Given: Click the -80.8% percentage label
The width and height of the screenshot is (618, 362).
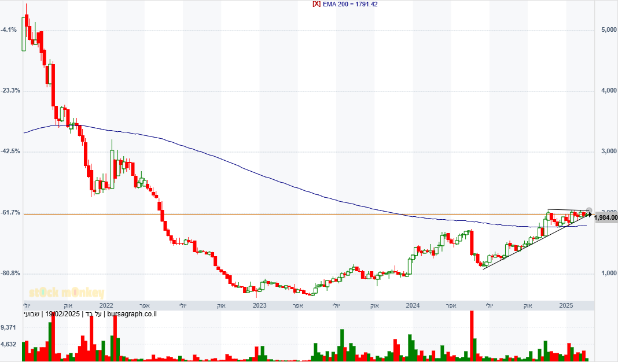Looking at the screenshot, I should (10, 273).
